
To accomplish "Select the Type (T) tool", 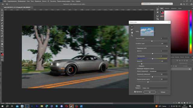I will point(2,34).
